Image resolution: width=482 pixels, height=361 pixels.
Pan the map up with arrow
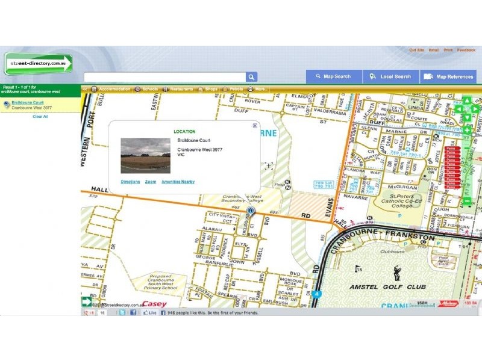coord(468,100)
